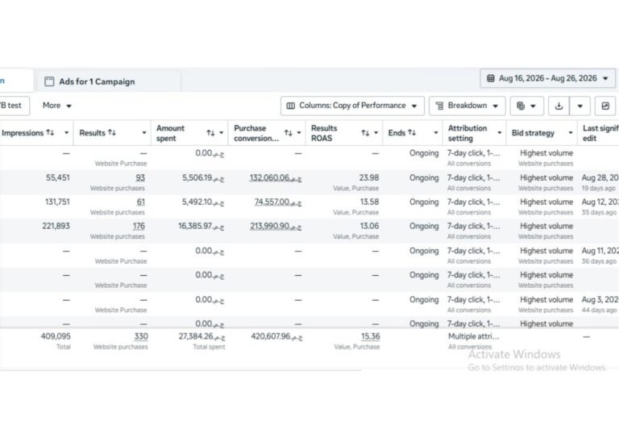The height and width of the screenshot is (438, 619).
Task: Select the 23.98 ROAS cell
Action: click(369, 177)
